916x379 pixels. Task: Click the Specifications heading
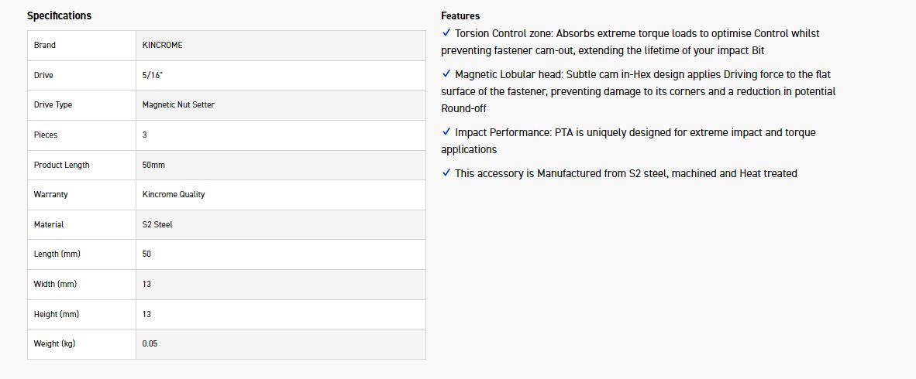point(59,15)
